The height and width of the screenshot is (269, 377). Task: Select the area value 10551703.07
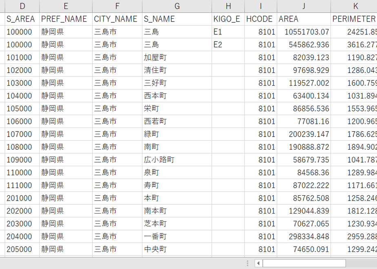point(304,32)
